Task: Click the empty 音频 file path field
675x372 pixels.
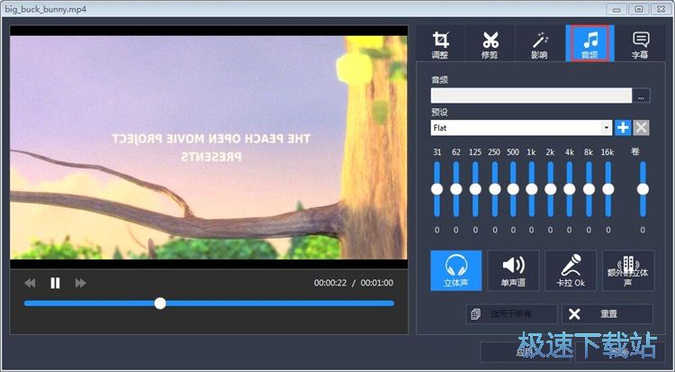Action: [531, 95]
